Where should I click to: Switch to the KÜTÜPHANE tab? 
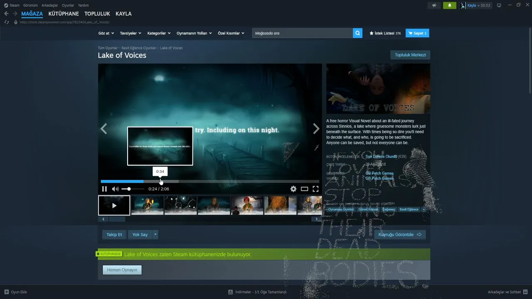(x=64, y=14)
